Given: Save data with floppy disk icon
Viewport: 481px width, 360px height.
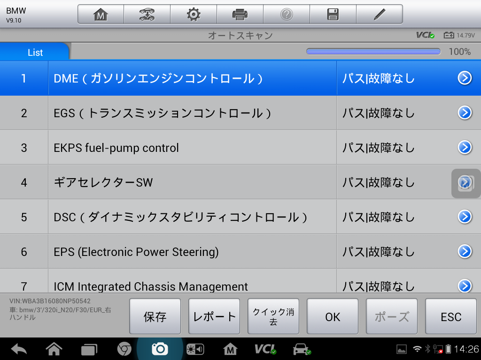Looking at the screenshot, I should click(x=333, y=15).
